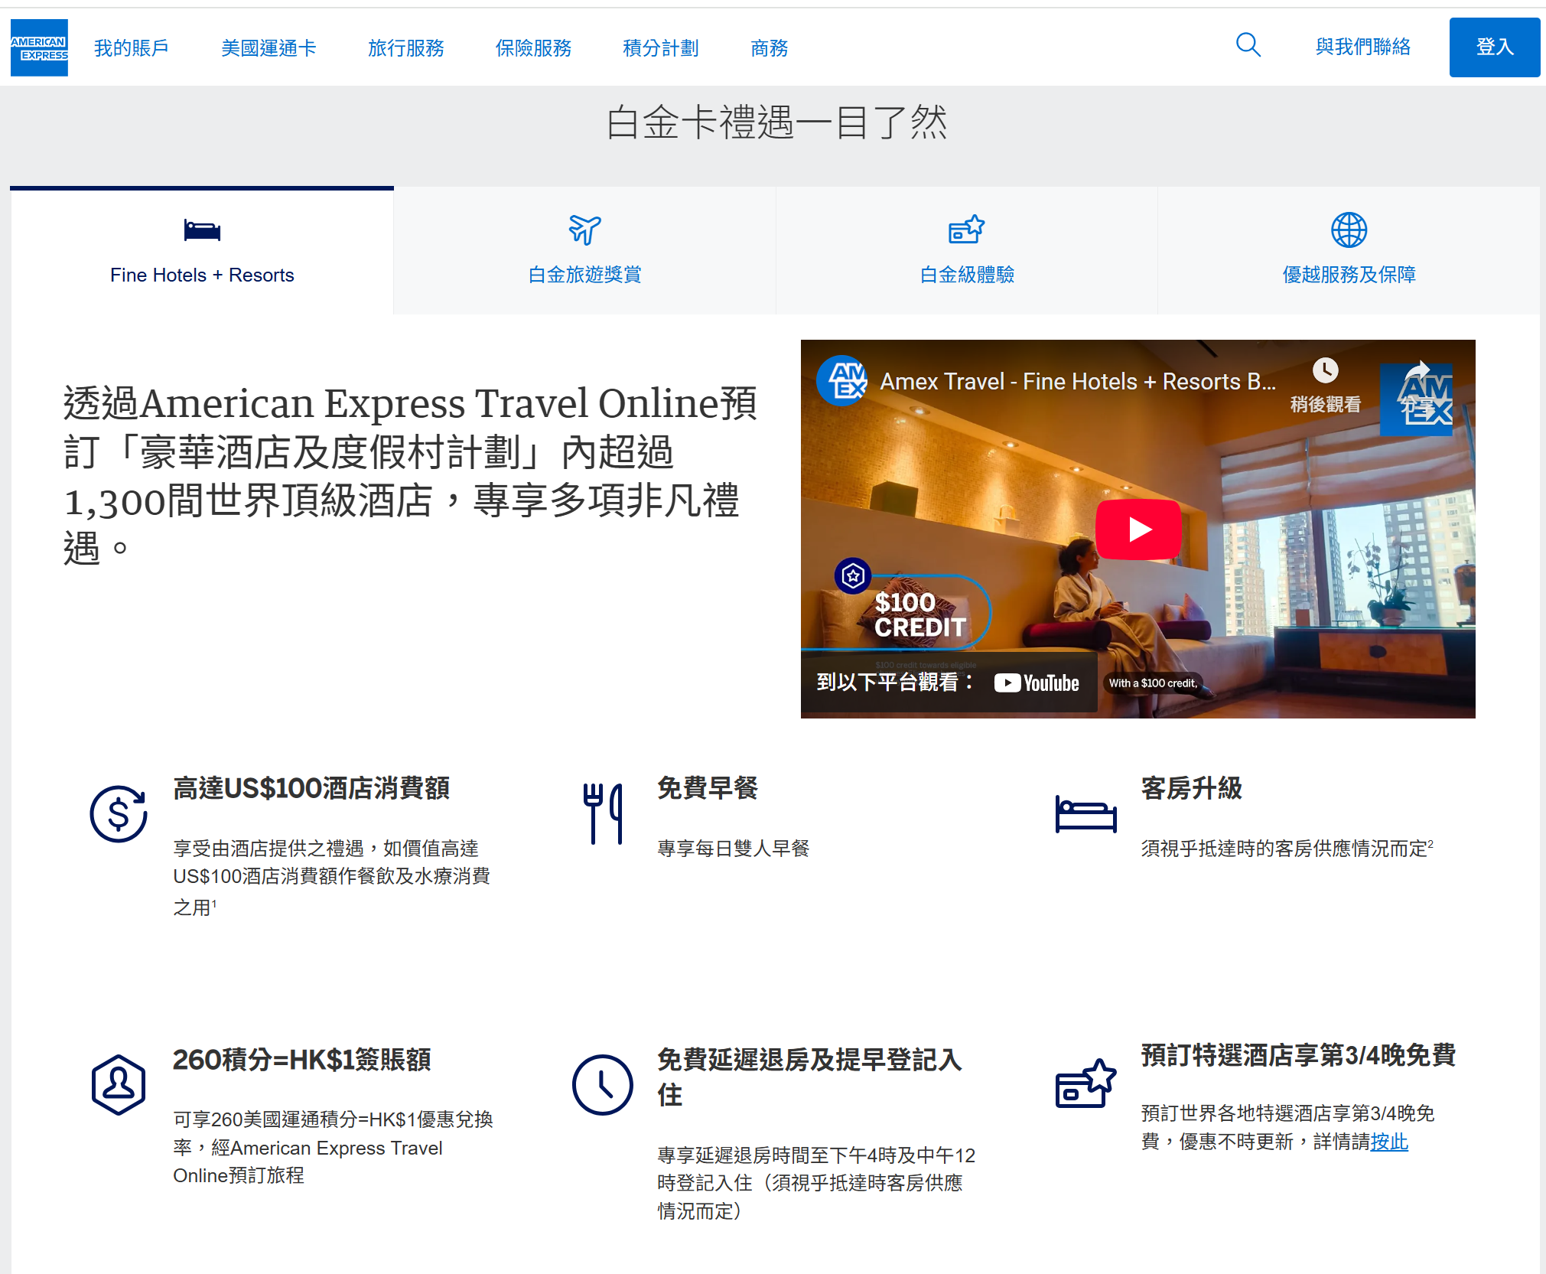The height and width of the screenshot is (1274, 1546).
Task: Click the 按此 link for hotel offers
Action: (x=1389, y=1142)
